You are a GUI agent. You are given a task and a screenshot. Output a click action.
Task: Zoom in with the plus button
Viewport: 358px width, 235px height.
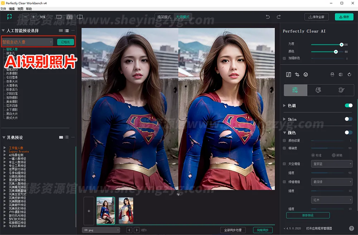[x=33, y=17]
